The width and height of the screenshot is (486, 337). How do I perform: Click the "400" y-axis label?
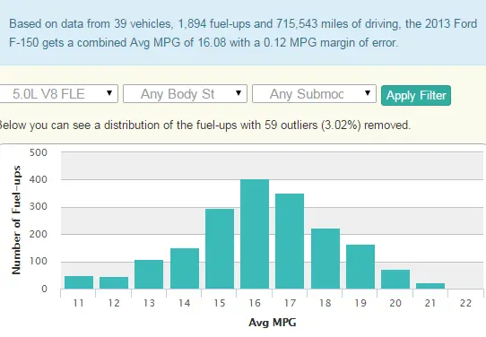39,179
